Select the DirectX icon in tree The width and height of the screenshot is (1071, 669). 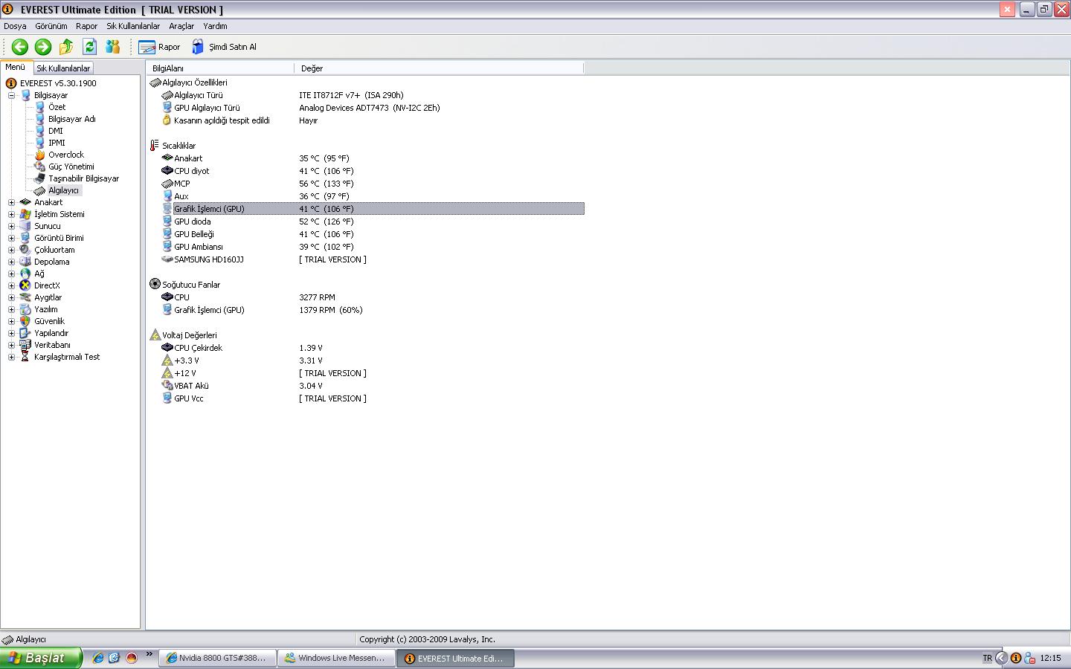click(x=25, y=285)
